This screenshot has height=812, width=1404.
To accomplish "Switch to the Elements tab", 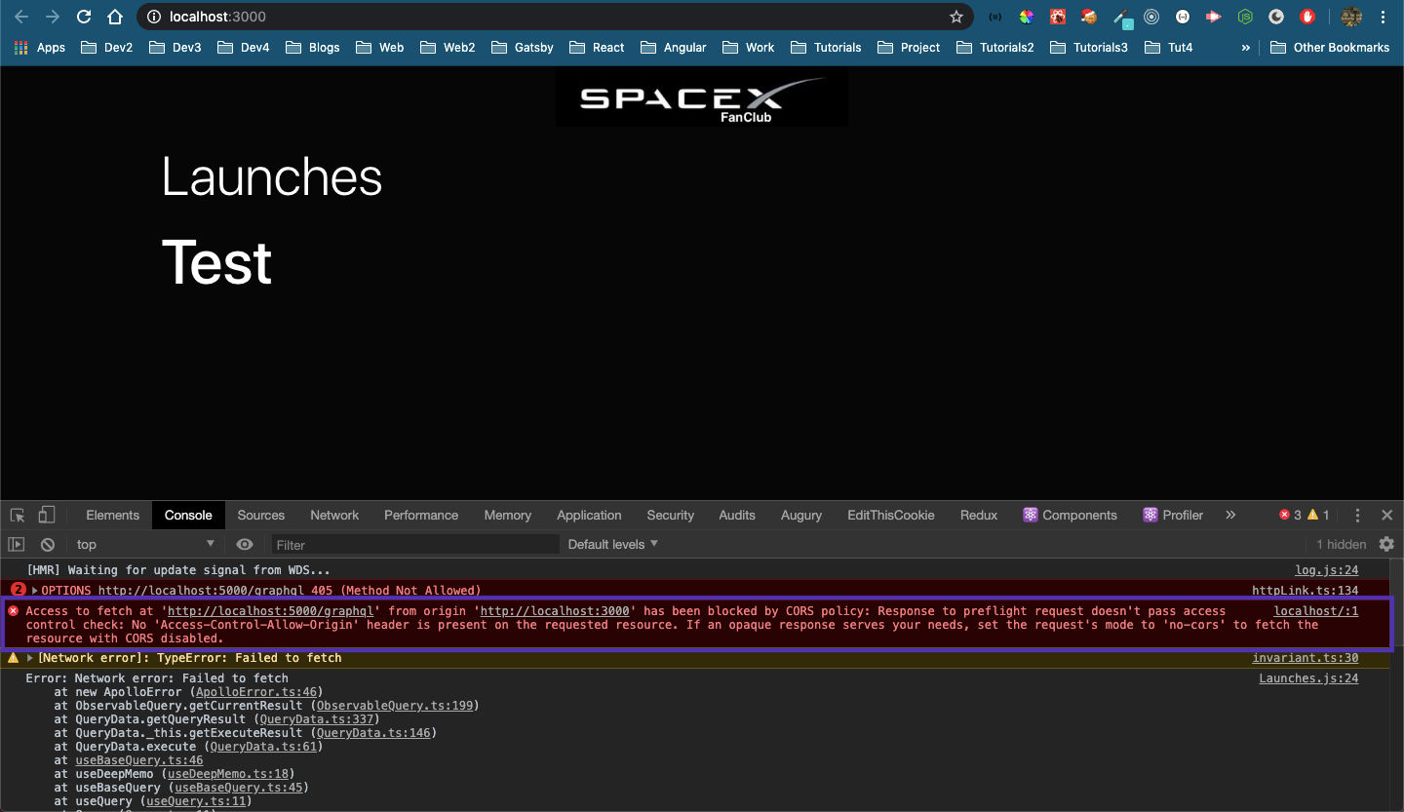I will (112, 515).
